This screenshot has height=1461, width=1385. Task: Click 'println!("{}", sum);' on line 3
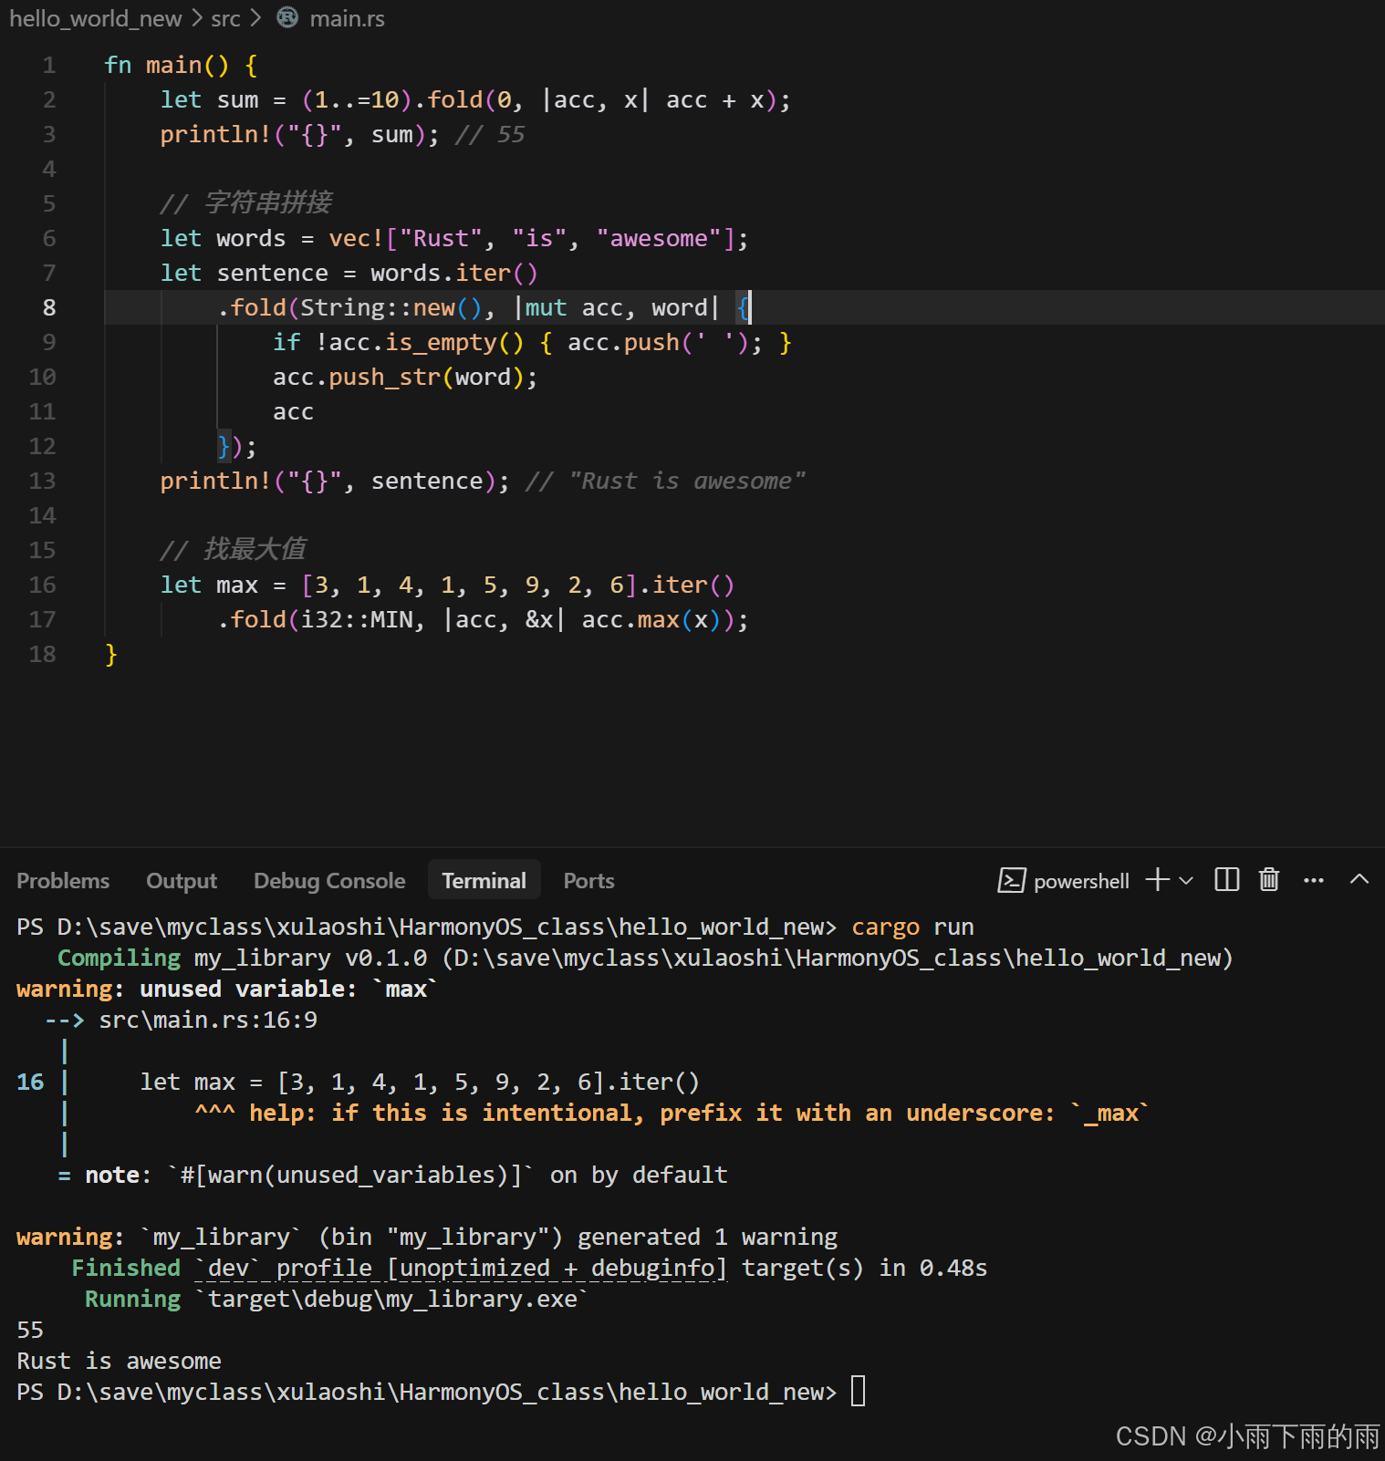click(299, 134)
